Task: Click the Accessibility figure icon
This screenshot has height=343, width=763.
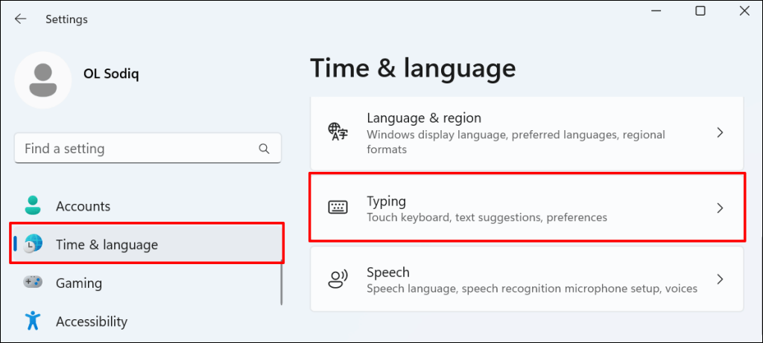Action: pyautogui.click(x=32, y=321)
